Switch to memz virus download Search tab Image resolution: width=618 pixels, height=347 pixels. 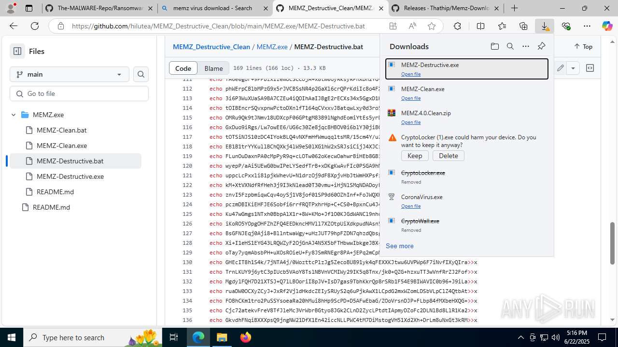[x=215, y=8]
